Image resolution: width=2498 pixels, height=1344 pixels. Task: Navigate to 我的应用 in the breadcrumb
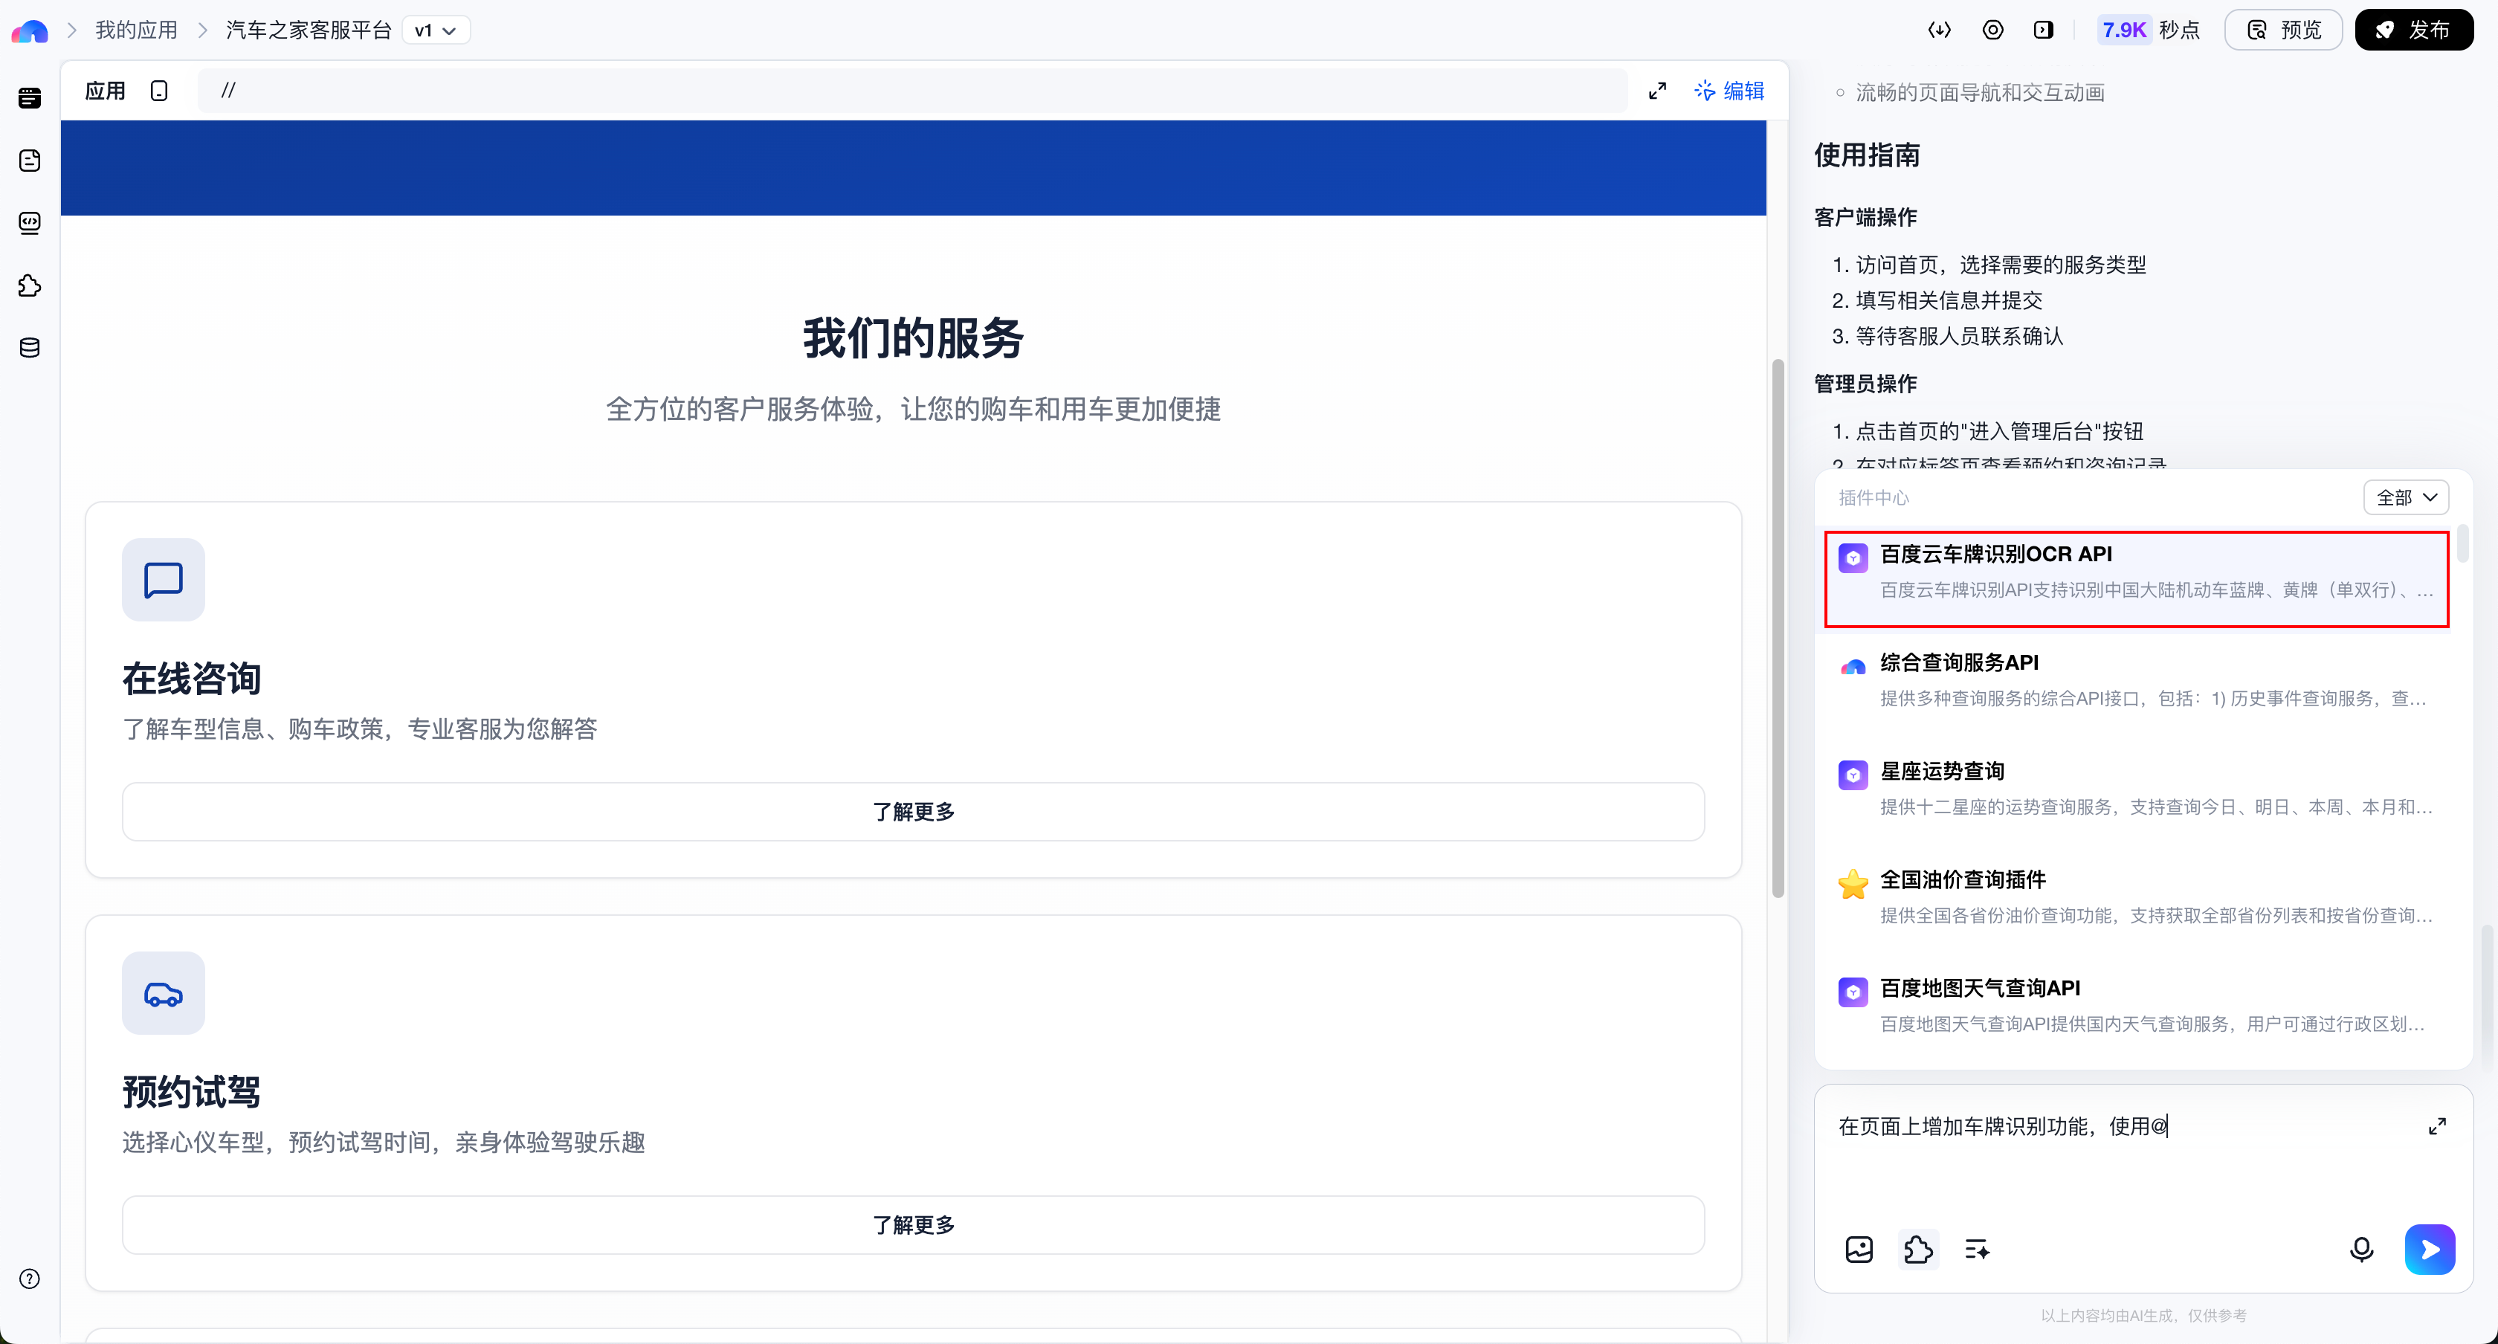tap(136, 30)
